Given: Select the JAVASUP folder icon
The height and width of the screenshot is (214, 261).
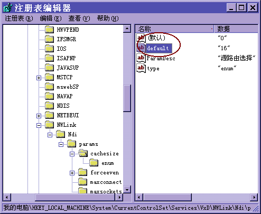Looking at the screenshot, I should click(x=49, y=68).
